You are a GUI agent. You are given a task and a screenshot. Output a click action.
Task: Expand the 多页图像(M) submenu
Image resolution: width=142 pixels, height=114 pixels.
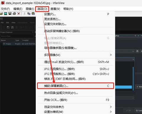click(x=75, y=55)
